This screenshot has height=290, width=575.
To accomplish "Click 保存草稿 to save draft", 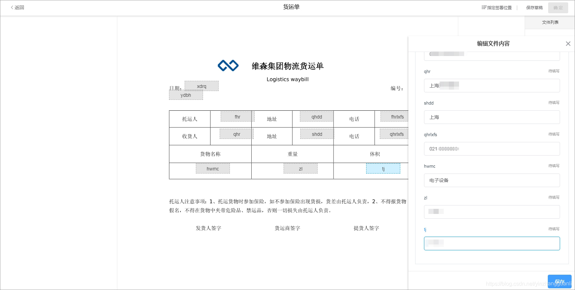I will pyautogui.click(x=534, y=7).
